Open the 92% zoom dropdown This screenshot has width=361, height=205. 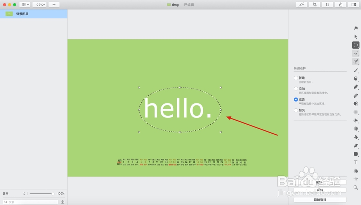pos(40,5)
